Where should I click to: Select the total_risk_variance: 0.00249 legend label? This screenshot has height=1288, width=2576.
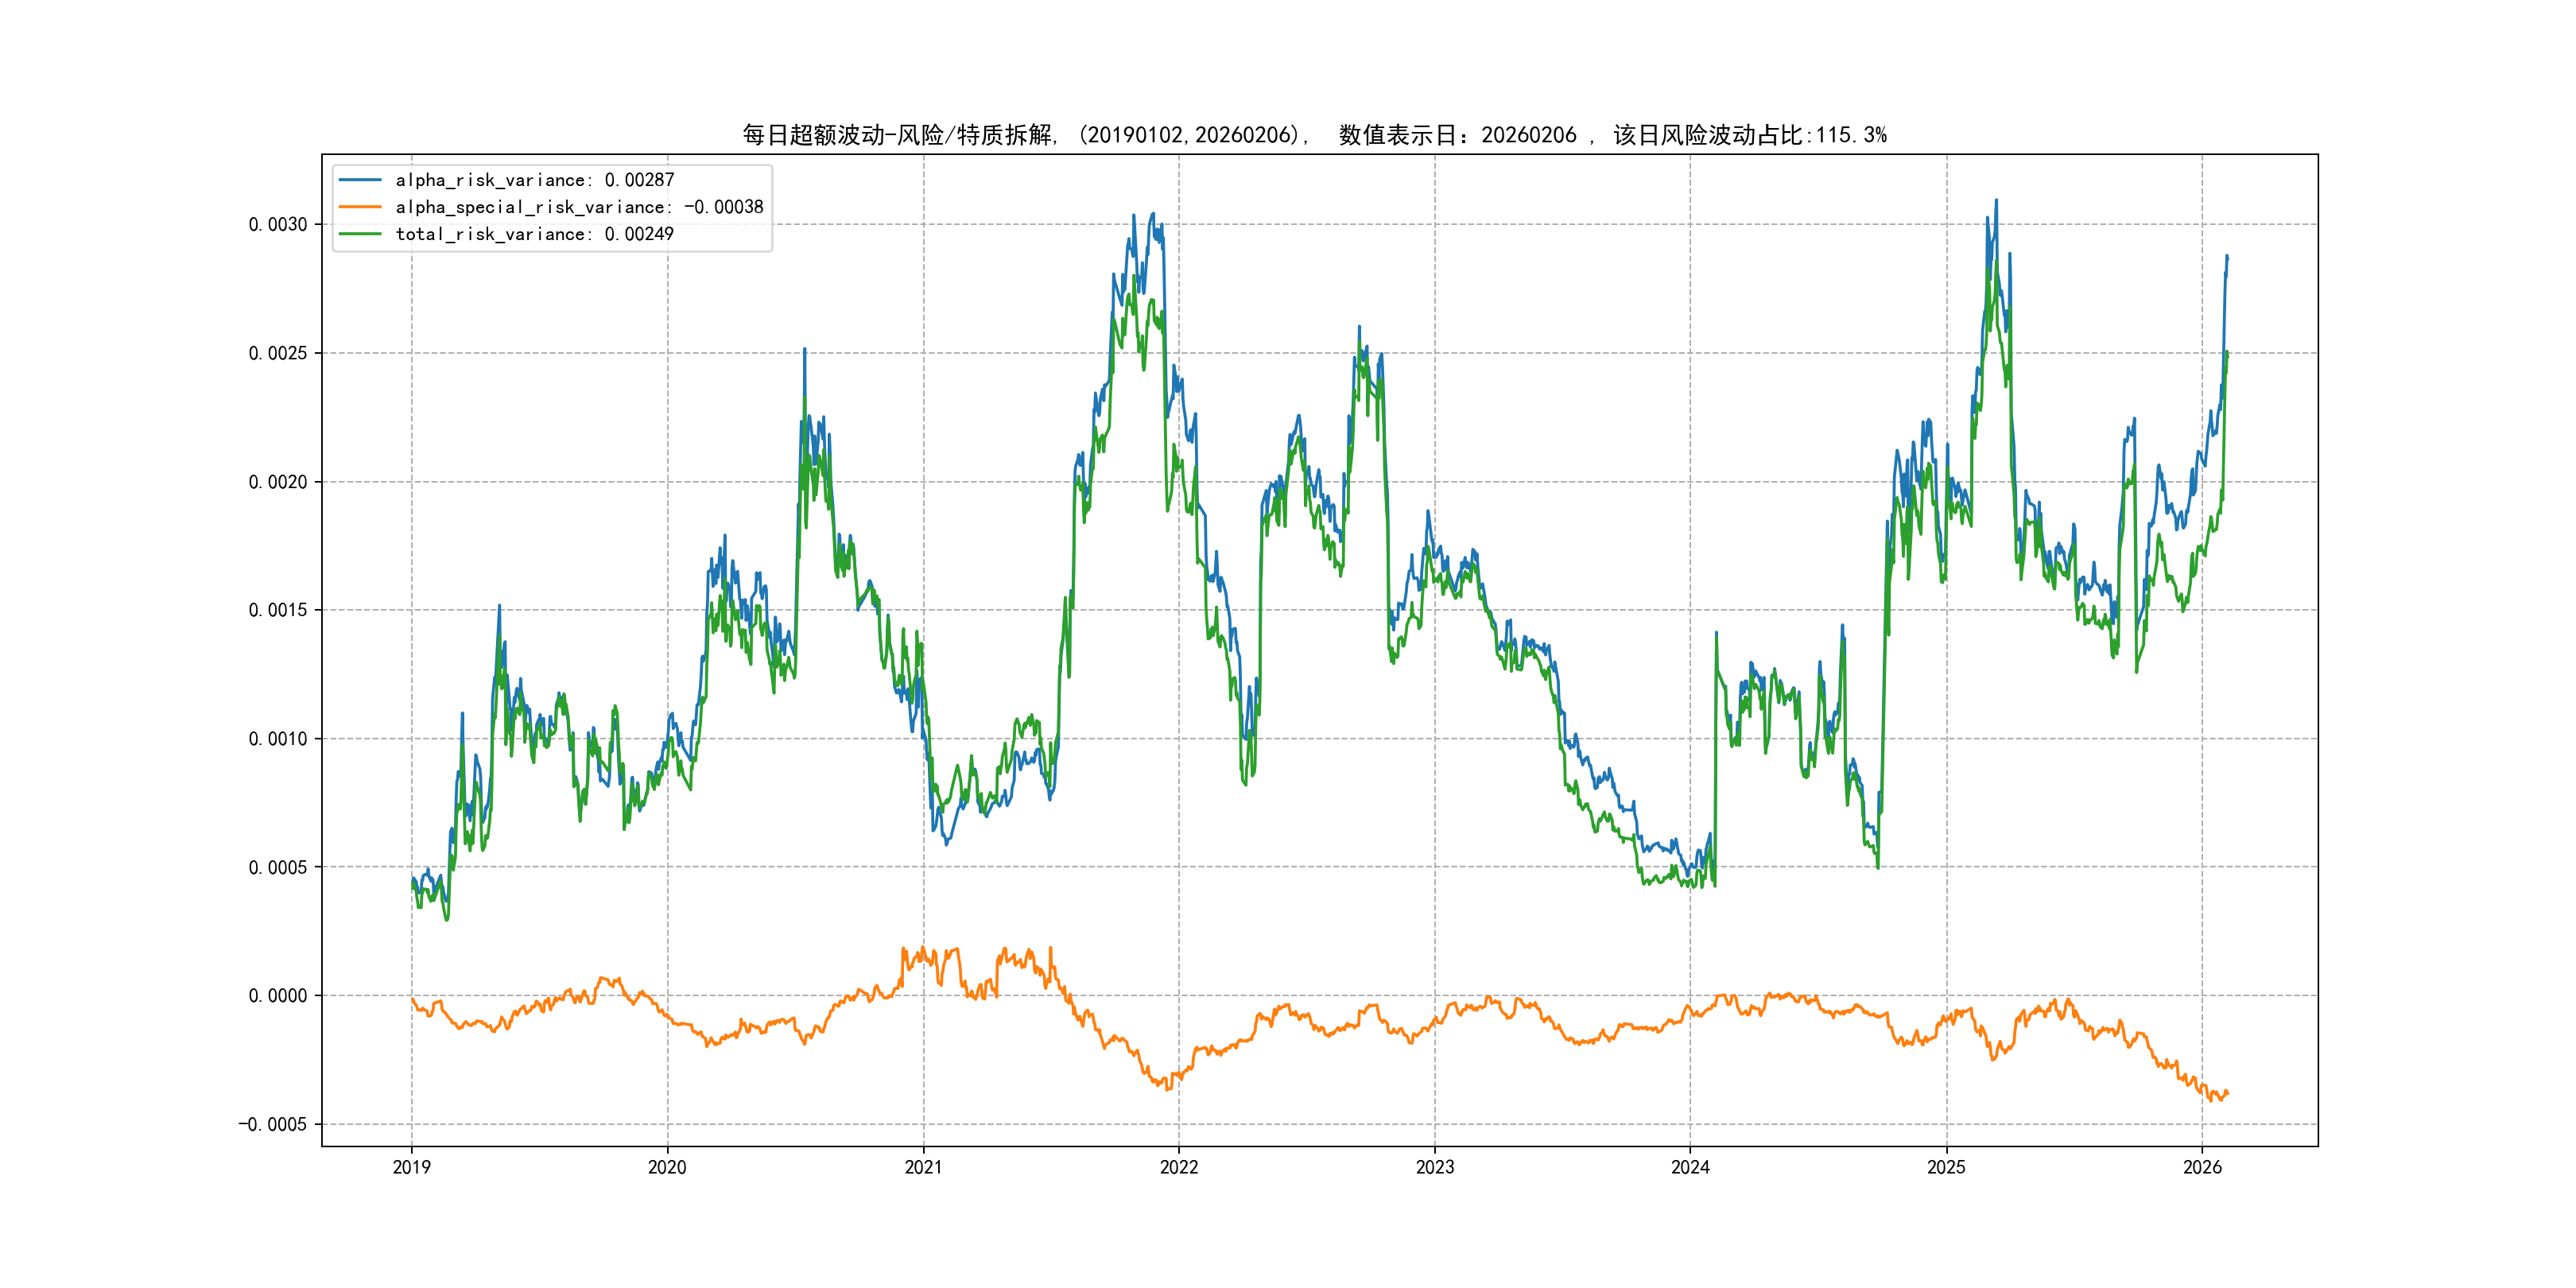point(535,234)
